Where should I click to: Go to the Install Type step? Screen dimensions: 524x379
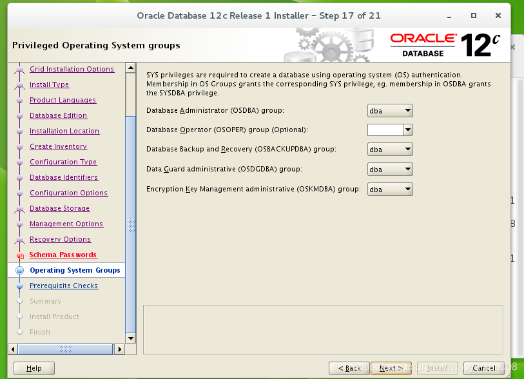[x=49, y=84]
